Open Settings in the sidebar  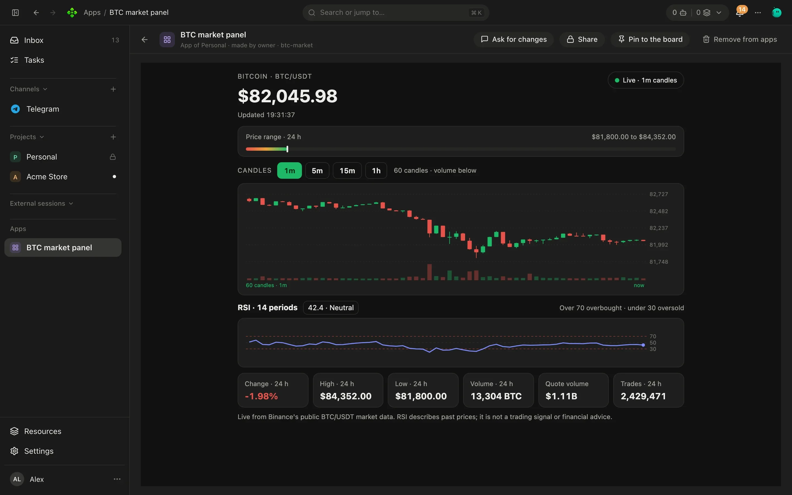[x=63, y=451]
